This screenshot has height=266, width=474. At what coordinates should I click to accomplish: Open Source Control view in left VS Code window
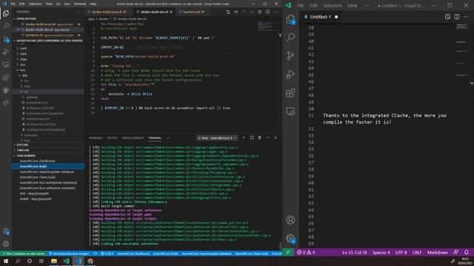6,39
